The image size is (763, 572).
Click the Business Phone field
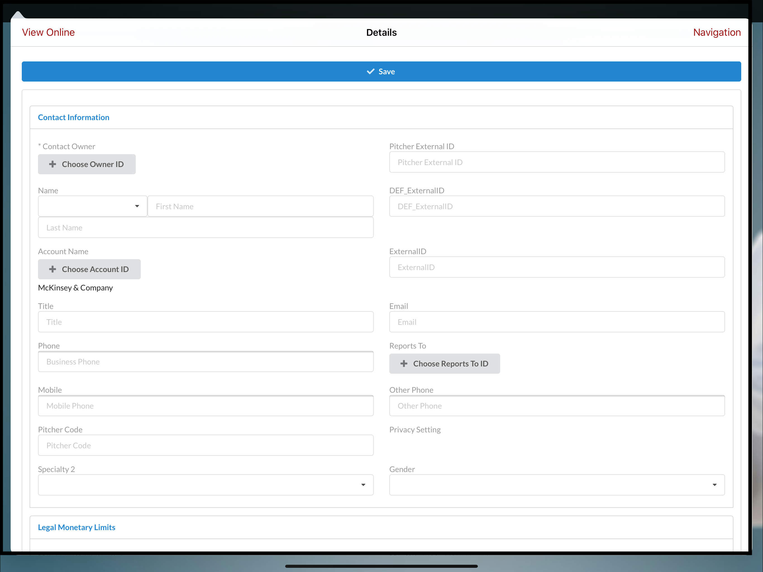point(206,362)
